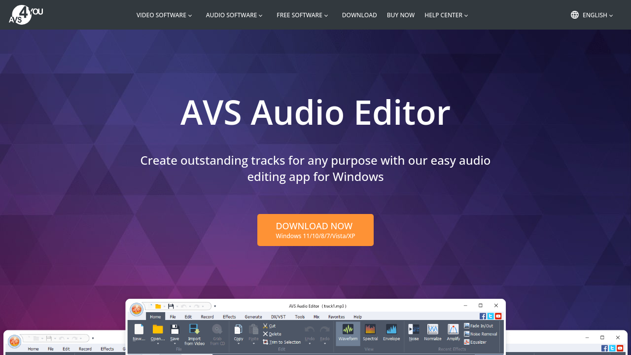The width and height of the screenshot is (631, 355).
Task: Click the AVS4YOU logo
Action: 26,14
